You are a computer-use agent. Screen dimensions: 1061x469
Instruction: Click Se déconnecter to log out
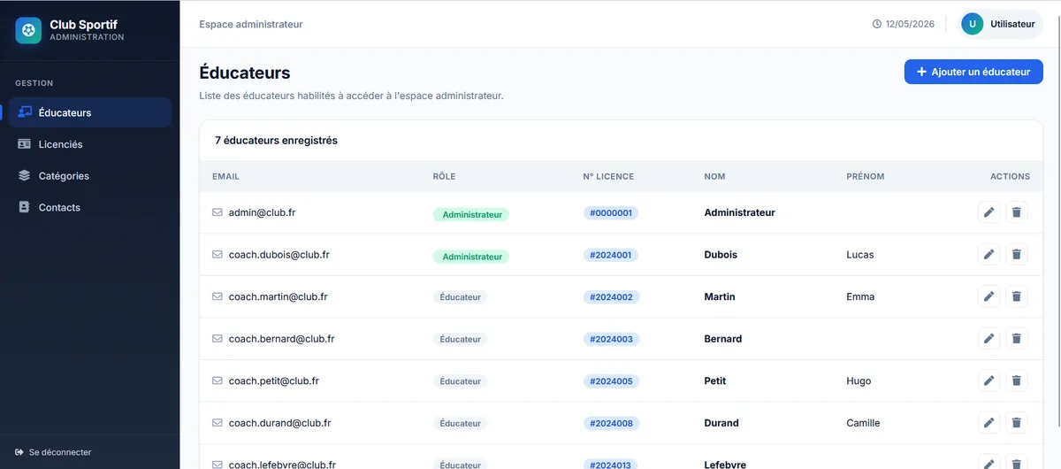[54, 452]
